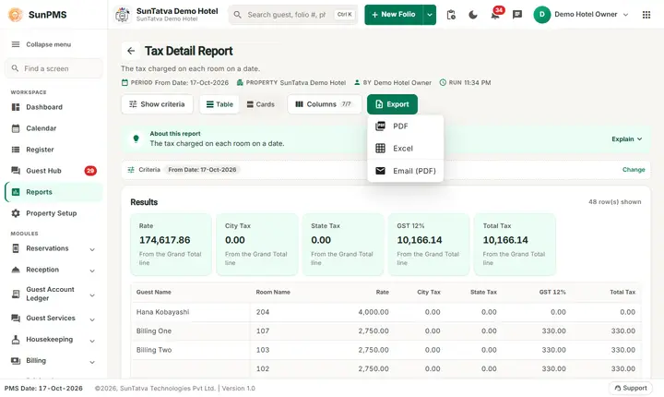Open the chat messages icon
The height and width of the screenshot is (397, 664).
click(x=517, y=15)
